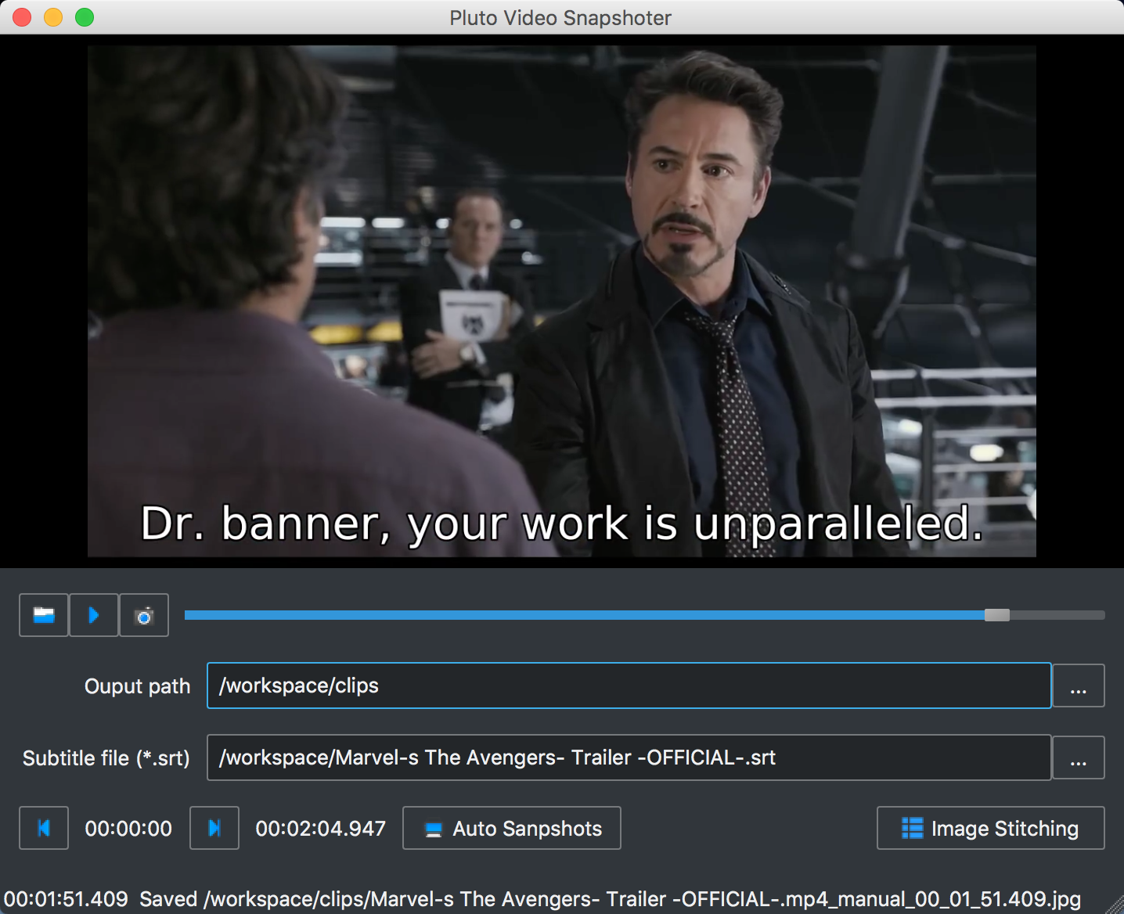The height and width of the screenshot is (914, 1124).
Task: Click Auto Sanpshots button
Action: pos(512,828)
